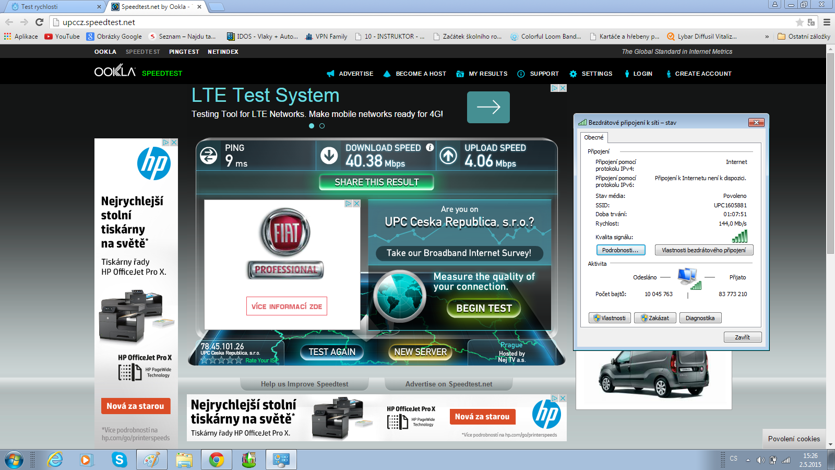The height and width of the screenshot is (470, 835).
Task: Show hidden system tray icons
Action: tap(748, 460)
